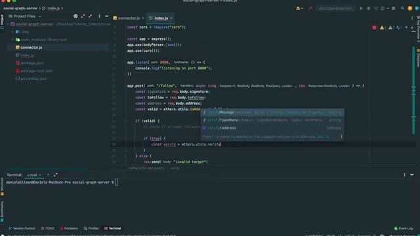Screen dimensions: 420x236
Task: Expand the .idea folder
Action: point(12,32)
